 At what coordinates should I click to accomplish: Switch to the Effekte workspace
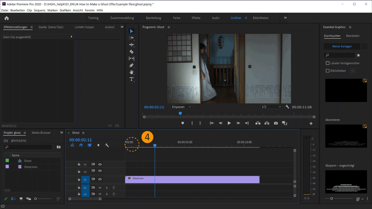click(196, 18)
